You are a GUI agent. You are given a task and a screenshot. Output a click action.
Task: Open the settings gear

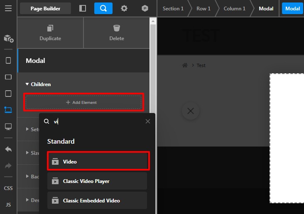click(124, 8)
